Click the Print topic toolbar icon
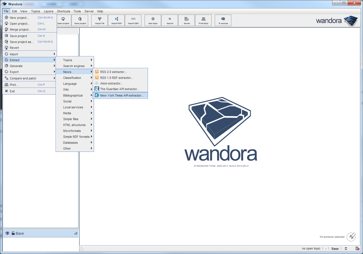The width and height of the screenshot is (363, 254). tap(204, 20)
